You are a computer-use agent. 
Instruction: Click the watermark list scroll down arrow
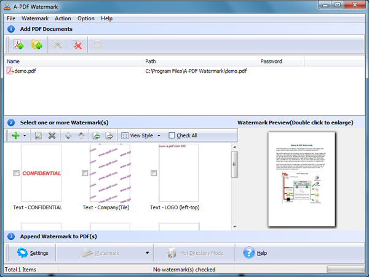click(x=235, y=227)
